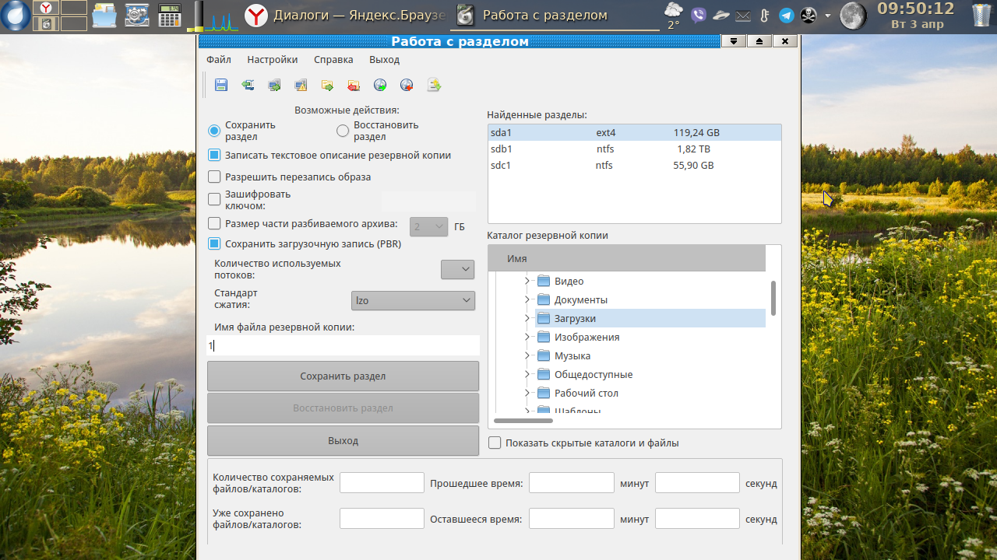Open the 'Стандарт сжатия' lzo dropdown

tap(413, 300)
